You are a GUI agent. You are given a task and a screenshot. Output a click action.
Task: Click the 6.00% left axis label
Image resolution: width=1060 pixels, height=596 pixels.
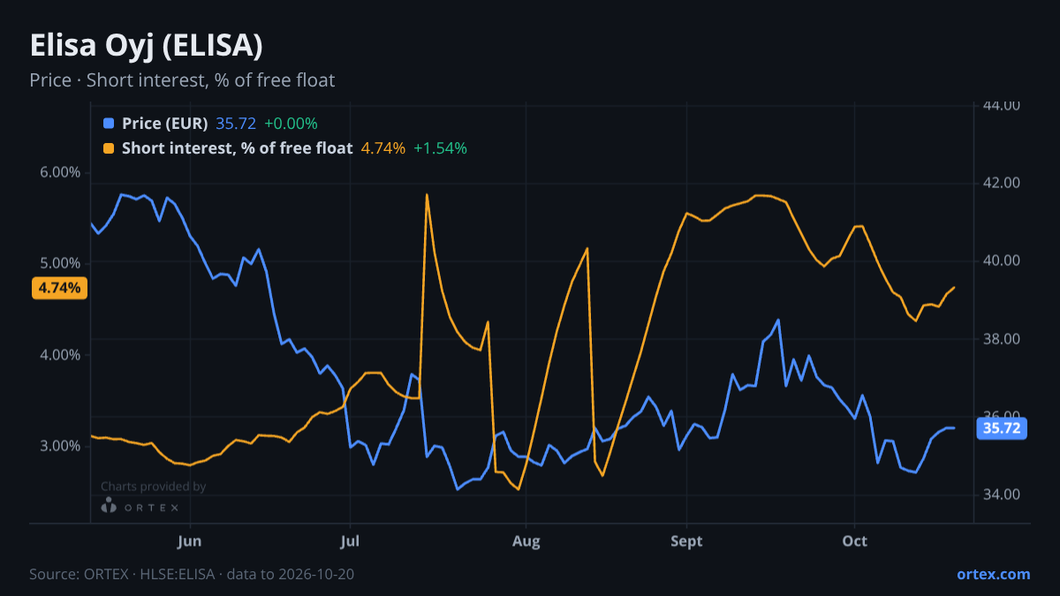(x=60, y=172)
